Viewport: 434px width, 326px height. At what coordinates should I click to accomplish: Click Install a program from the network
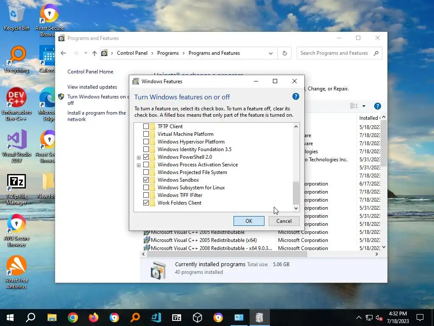coord(97,116)
